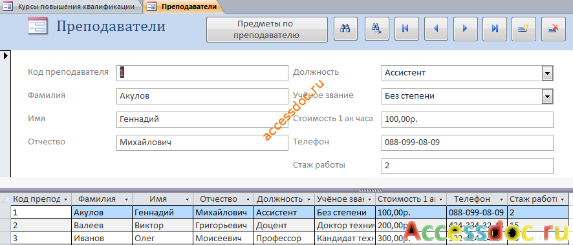The height and width of the screenshot is (245, 573).
Task: Click Михайлович cell in the datasheet
Action: point(223,212)
